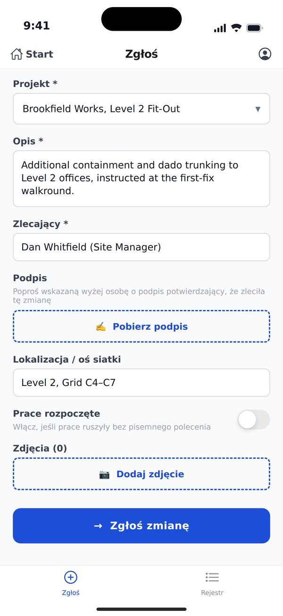Tap the battery icon in status bar

(255, 28)
